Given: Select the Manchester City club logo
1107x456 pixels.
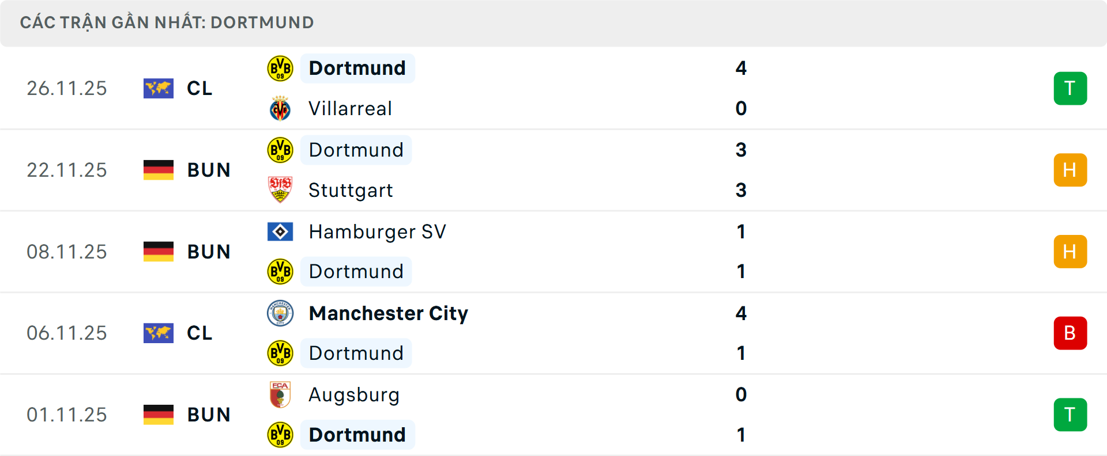Looking at the screenshot, I should [x=280, y=314].
